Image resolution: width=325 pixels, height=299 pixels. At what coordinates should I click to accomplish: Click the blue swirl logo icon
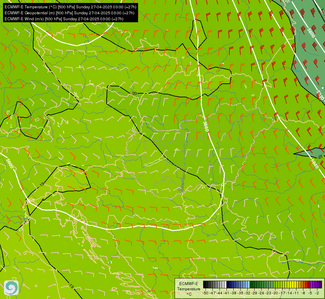11,288
